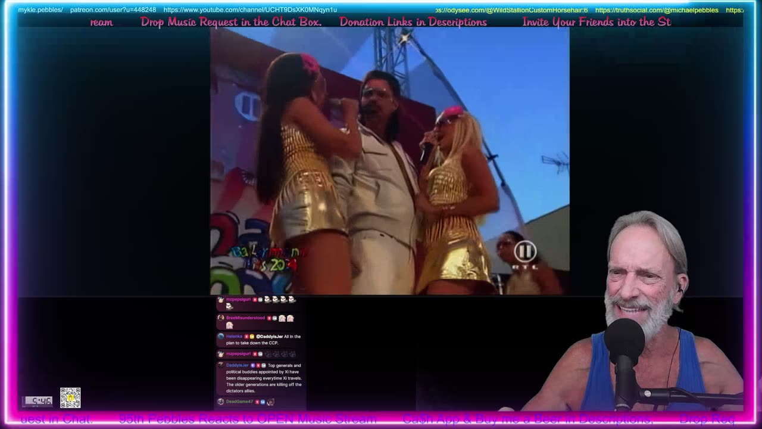The image size is (762, 429).
Task: Click the message 'All in the plan to take down the CCP.'
Action: click(263, 340)
